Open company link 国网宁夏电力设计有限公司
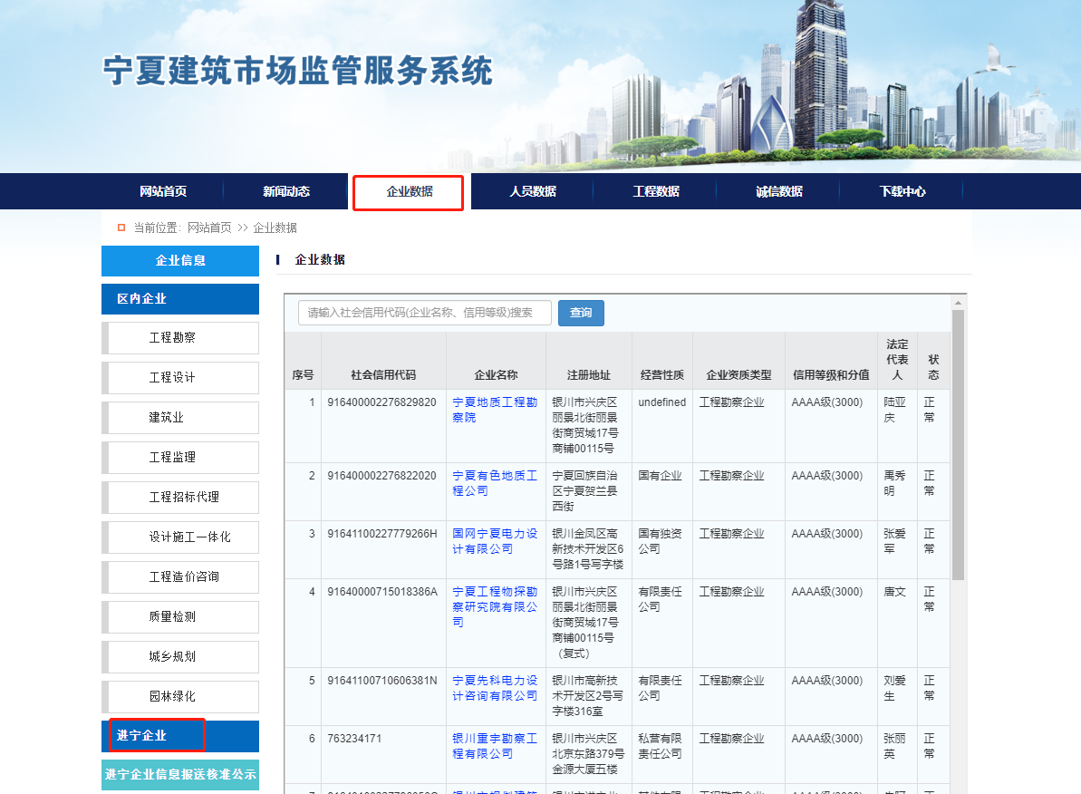The height and width of the screenshot is (794, 1081). click(x=494, y=541)
